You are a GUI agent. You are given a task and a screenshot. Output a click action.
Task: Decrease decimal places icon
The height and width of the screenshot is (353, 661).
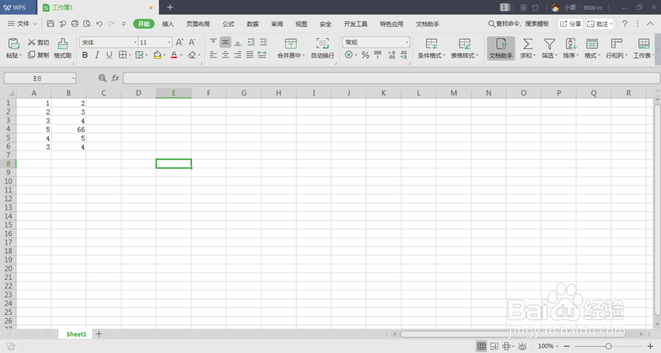pyautogui.click(x=403, y=55)
